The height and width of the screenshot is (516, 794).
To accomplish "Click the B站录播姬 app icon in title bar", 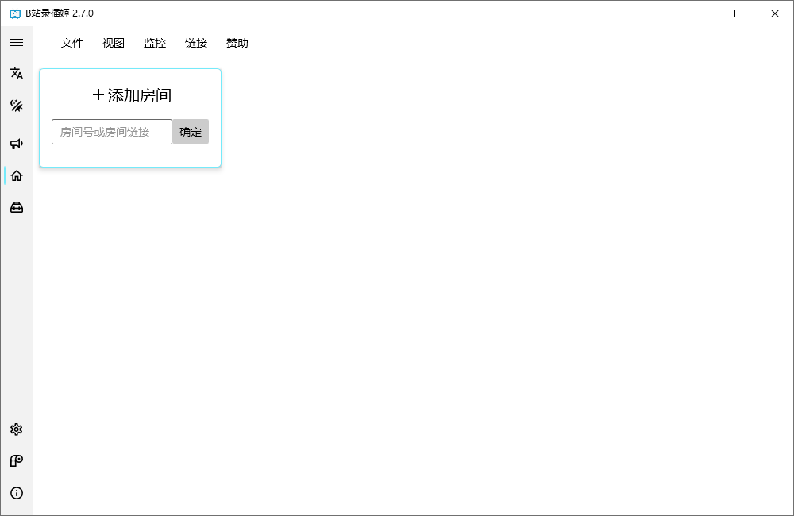I will [15, 13].
